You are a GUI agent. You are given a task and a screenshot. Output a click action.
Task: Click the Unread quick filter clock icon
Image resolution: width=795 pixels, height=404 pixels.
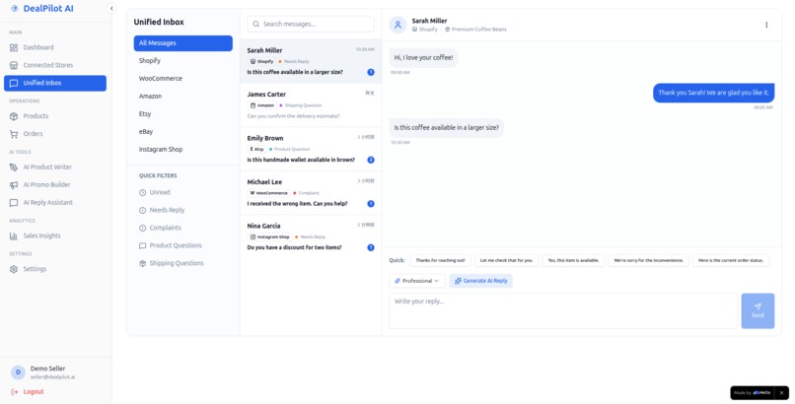142,192
